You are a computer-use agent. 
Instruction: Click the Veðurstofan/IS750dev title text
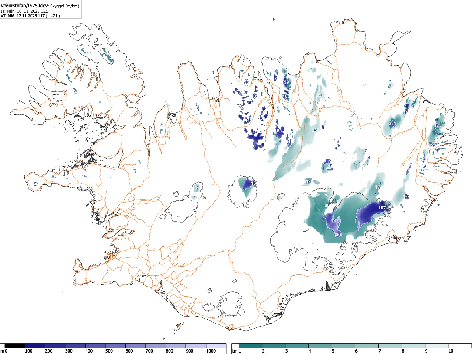tap(24, 5)
